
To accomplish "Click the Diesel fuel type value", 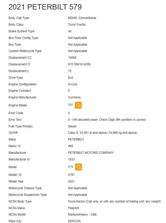I will pos(72,126).
